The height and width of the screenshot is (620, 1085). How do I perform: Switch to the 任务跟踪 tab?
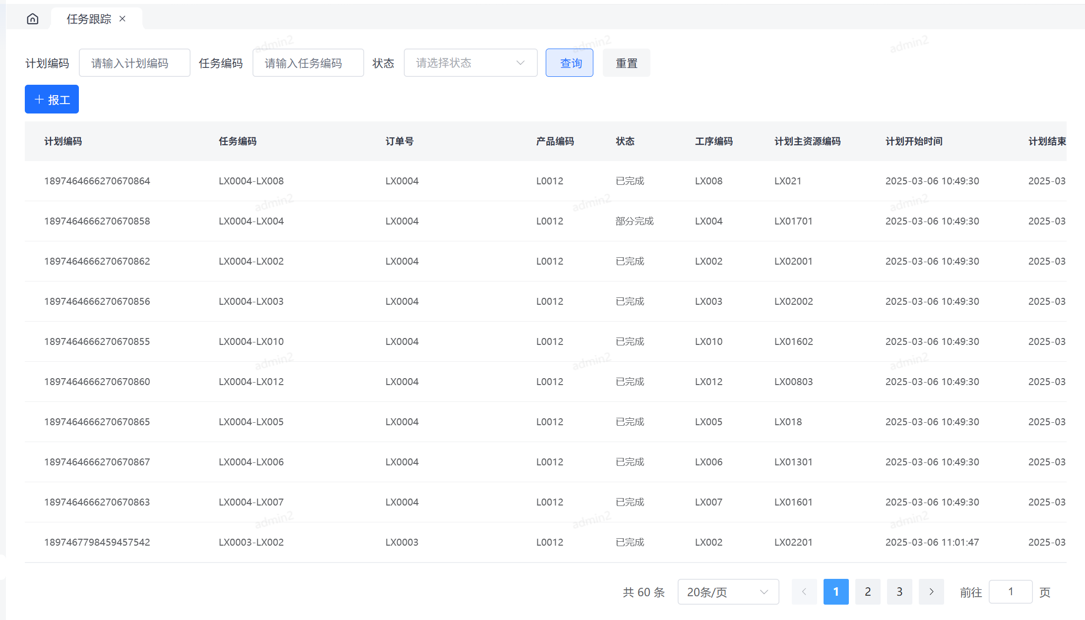point(89,19)
